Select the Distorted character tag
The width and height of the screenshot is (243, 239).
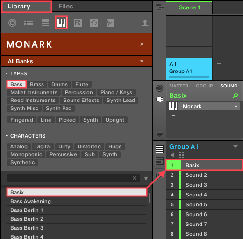tap(89, 146)
